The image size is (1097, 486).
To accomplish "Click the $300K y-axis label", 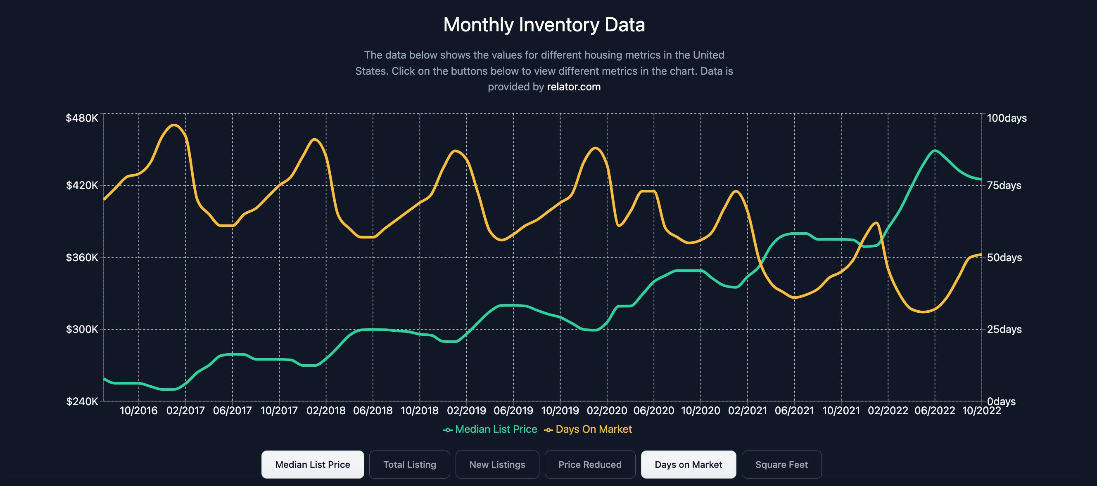I will (82, 329).
